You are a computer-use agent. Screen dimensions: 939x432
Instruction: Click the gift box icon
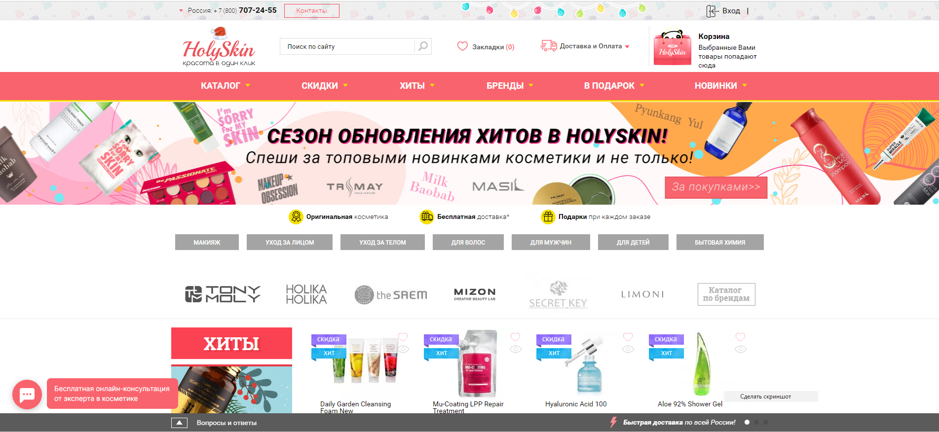[x=548, y=216]
